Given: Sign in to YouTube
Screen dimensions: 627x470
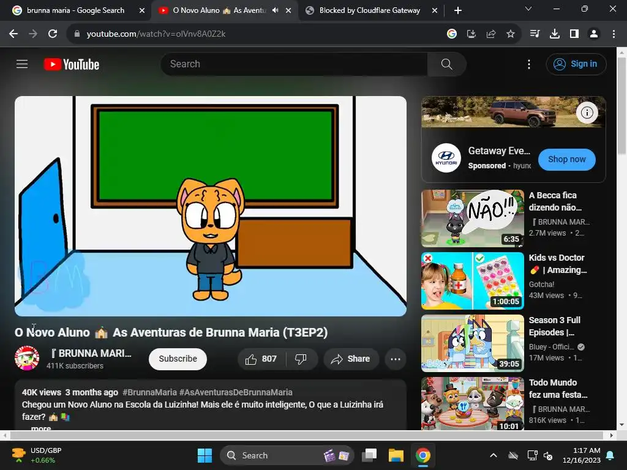Looking at the screenshot, I should [x=576, y=64].
